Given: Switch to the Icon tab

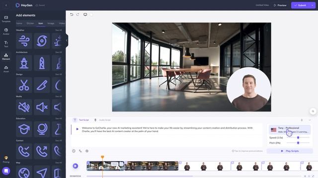Looking at the screenshot, I should (x=41, y=23).
